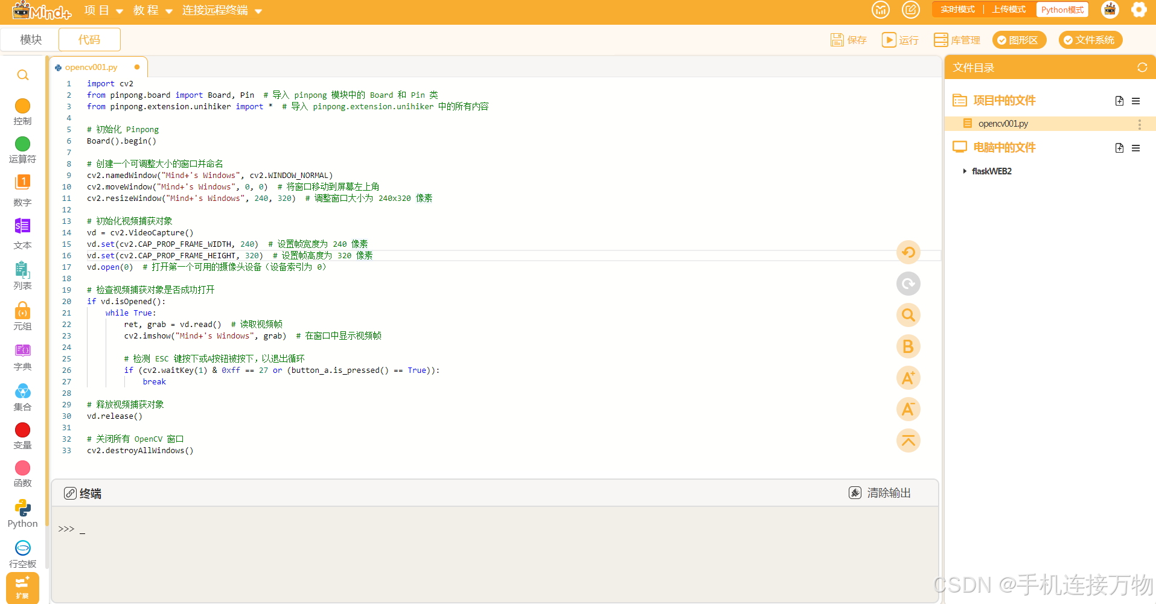Decrease the editor font size with A-
The width and height of the screenshot is (1156, 604).
[x=908, y=409]
